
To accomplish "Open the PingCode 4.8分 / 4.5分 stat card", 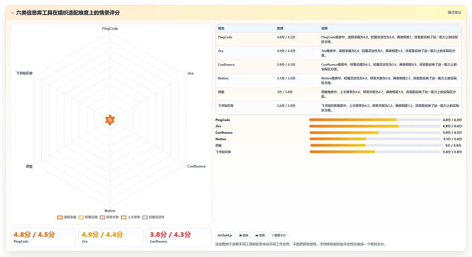I will [x=43, y=237].
